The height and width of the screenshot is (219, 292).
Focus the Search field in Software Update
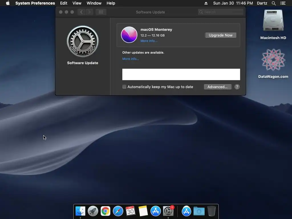click(x=221, y=12)
